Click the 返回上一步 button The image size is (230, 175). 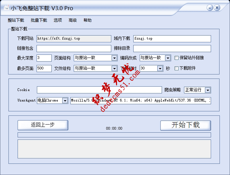tap(43, 125)
